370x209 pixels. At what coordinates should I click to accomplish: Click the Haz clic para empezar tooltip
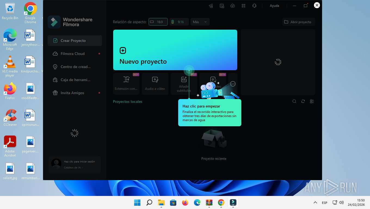tap(210, 113)
